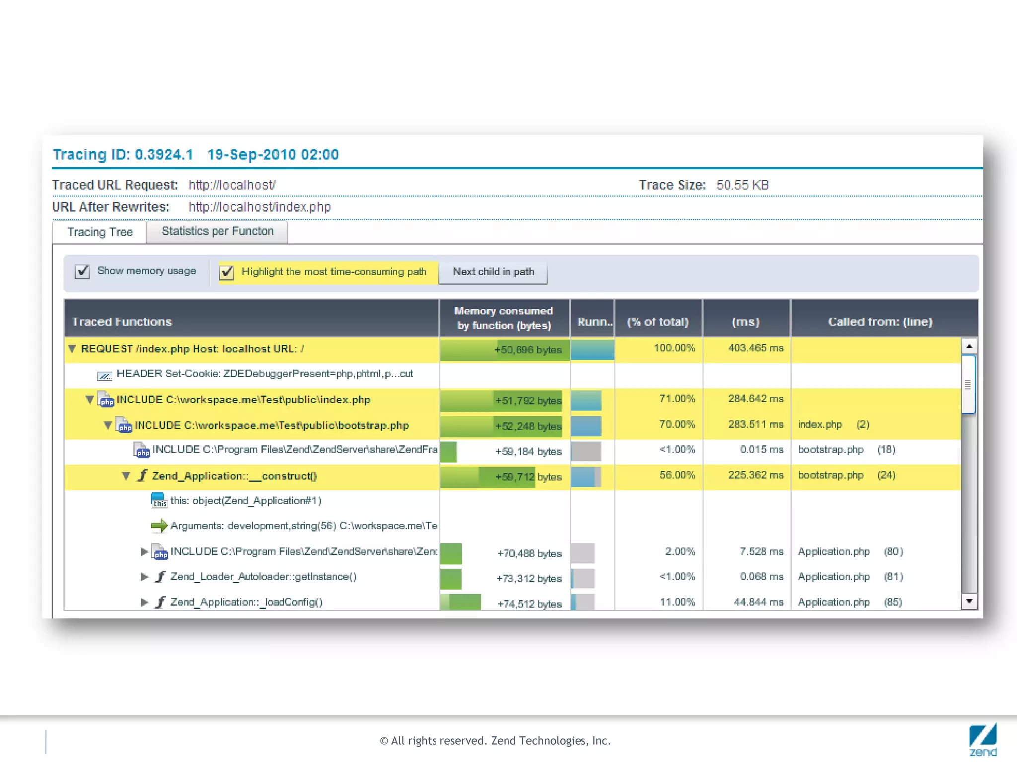Click the 'this' object icon for Zend_Application#1
The width and height of the screenshot is (1017, 762).
click(159, 501)
